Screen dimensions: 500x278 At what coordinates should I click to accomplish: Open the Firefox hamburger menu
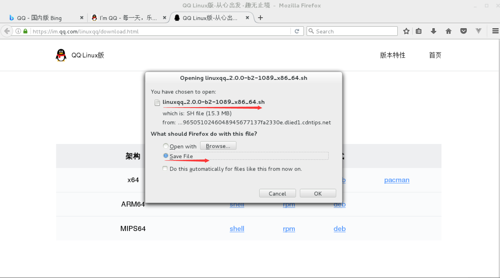(x=495, y=31)
